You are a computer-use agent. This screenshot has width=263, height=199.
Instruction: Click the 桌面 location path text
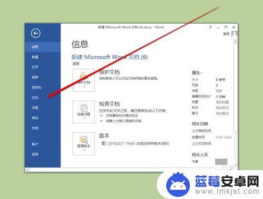point(76,64)
